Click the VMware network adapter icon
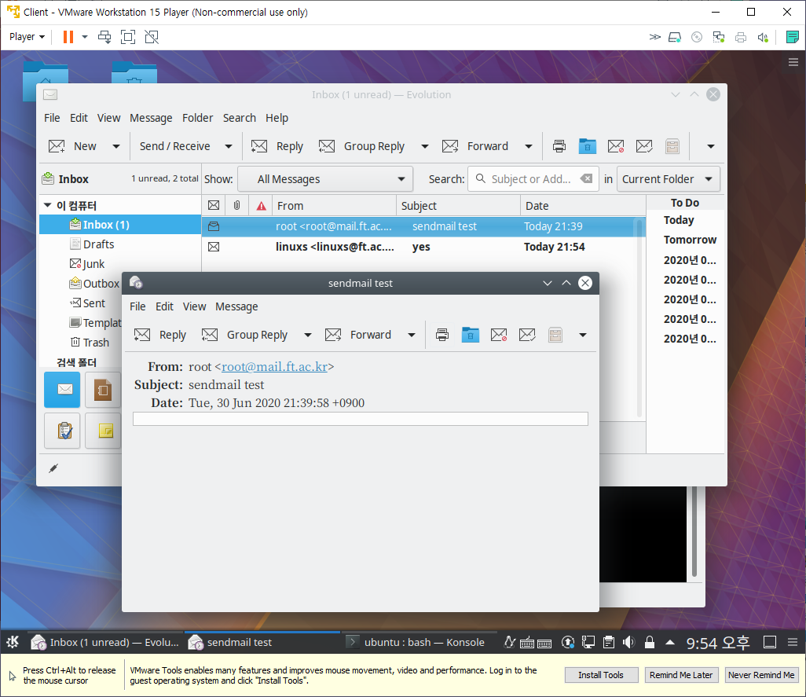The image size is (806, 697). (719, 37)
